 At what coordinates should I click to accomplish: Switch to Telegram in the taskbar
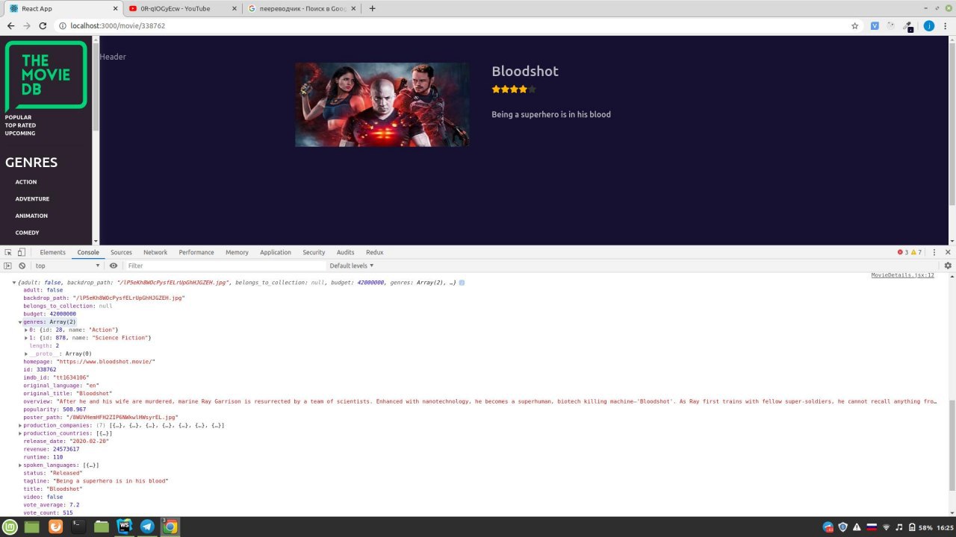tap(147, 527)
